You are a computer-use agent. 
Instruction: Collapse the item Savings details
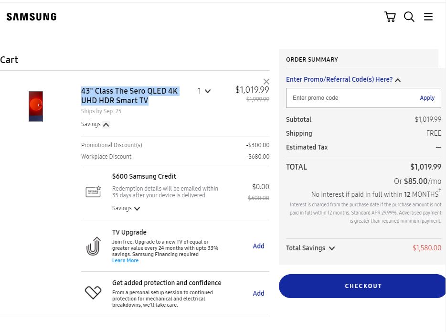tap(95, 124)
